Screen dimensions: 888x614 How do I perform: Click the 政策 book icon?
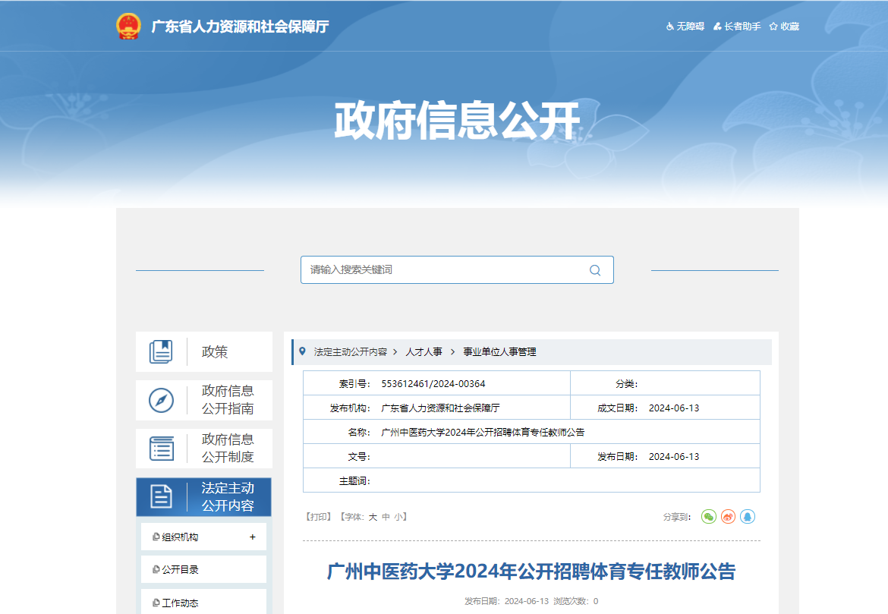pos(162,351)
